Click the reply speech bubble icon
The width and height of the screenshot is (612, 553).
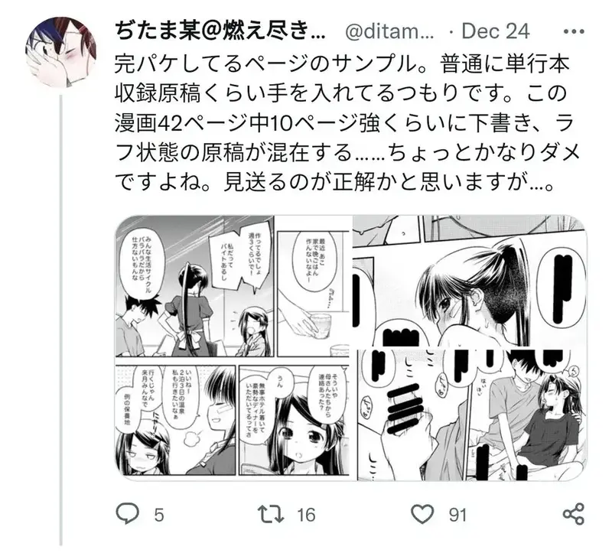(x=128, y=514)
